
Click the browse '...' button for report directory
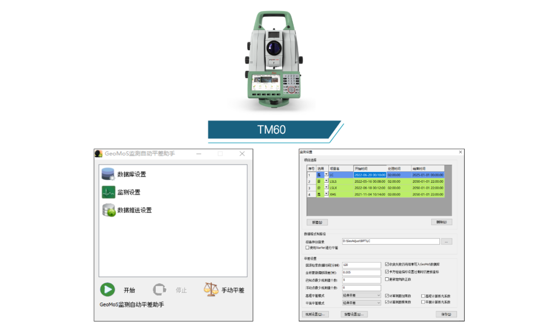click(x=446, y=242)
